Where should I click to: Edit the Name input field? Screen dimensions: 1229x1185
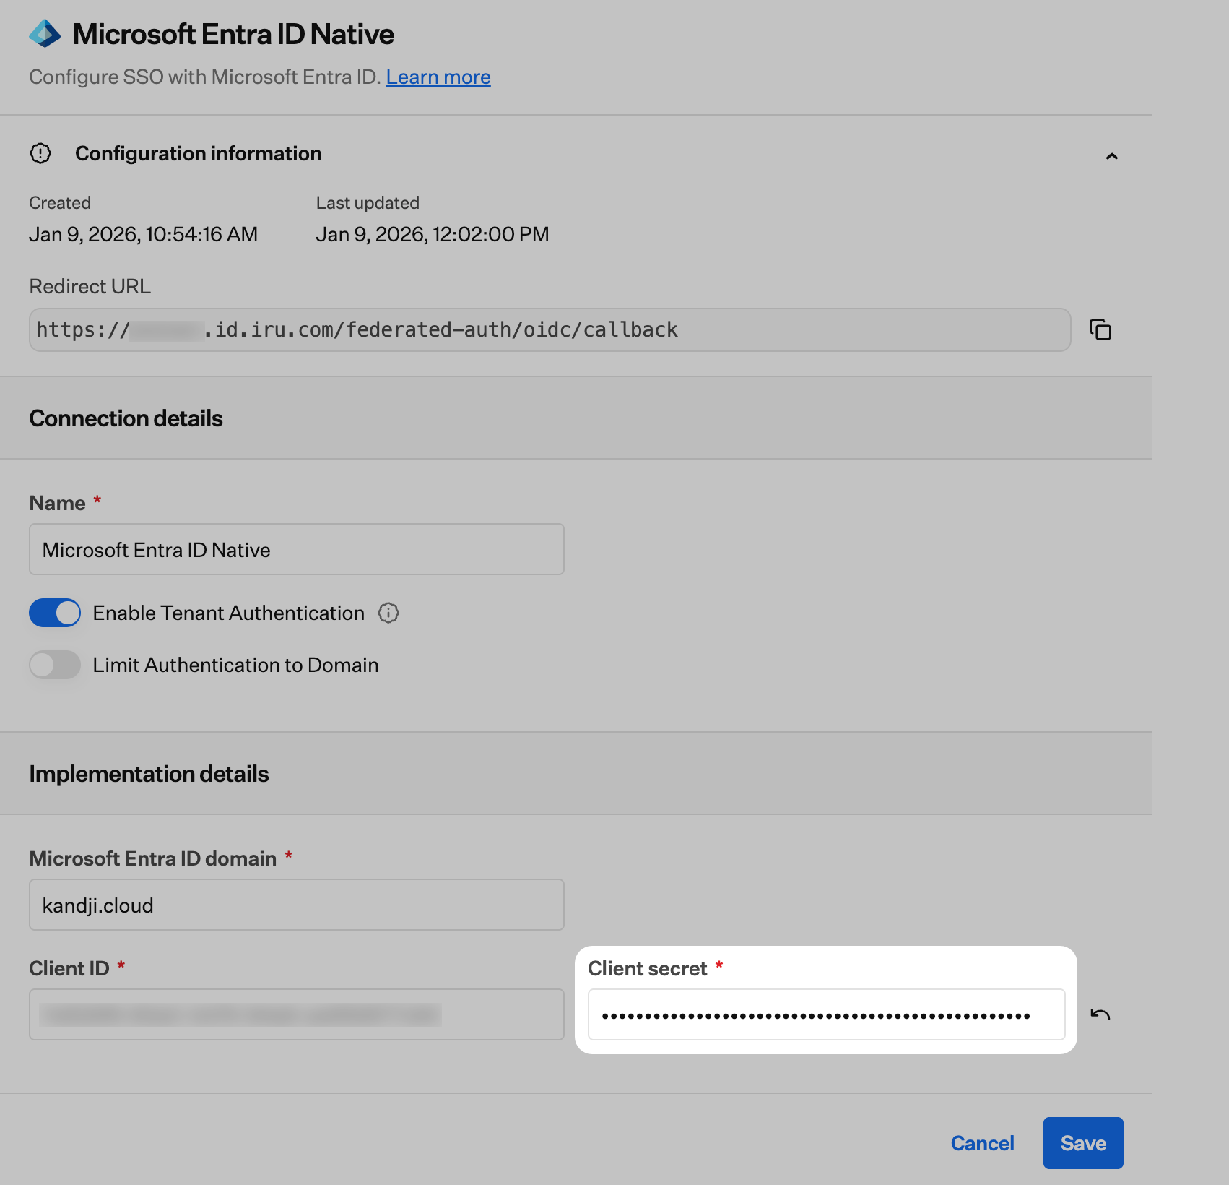click(x=297, y=549)
